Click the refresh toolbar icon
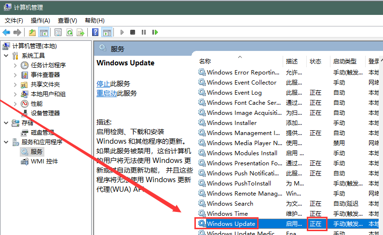Image resolution: width=383 pixels, height=235 pixels. point(69,32)
